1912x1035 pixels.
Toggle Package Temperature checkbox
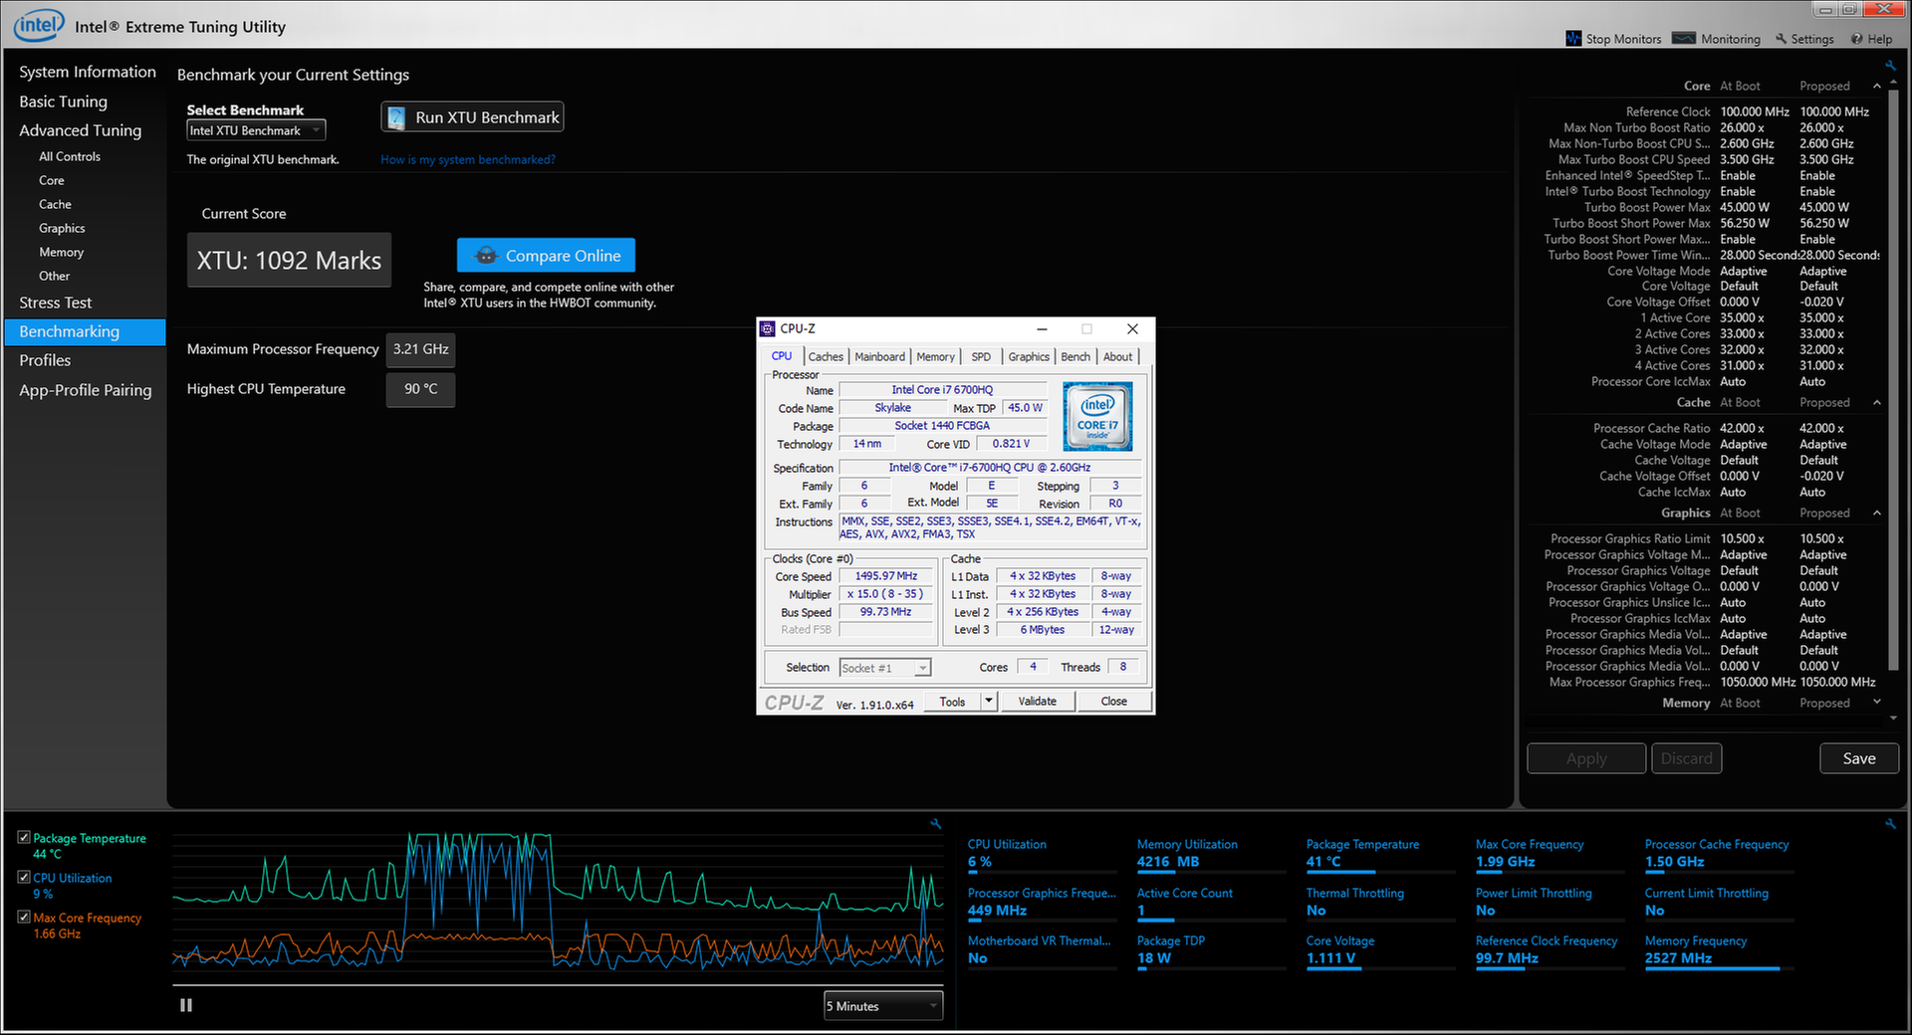(24, 838)
